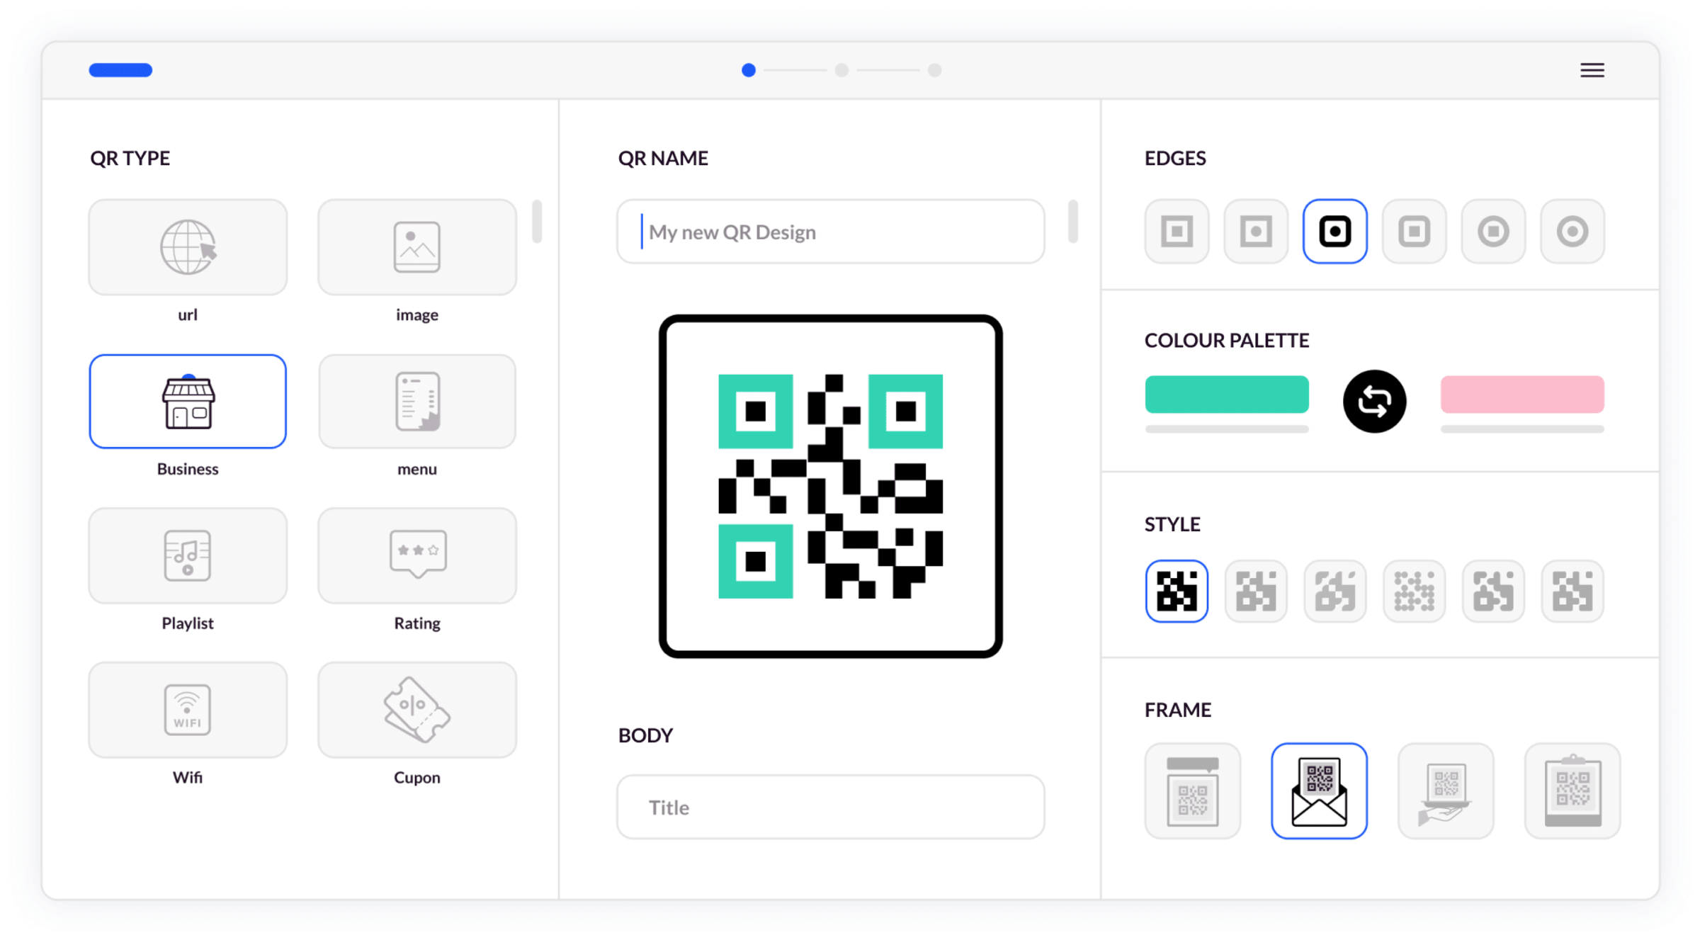Swap the two palette colours
Screen dimensions: 1700x940
[x=1374, y=401]
